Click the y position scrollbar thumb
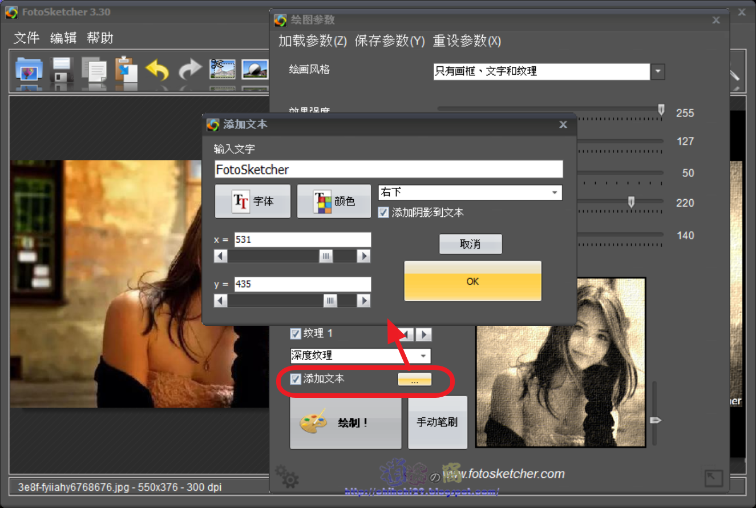Image resolution: width=756 pixels, height=508 pixels. [x=330, y=301]
